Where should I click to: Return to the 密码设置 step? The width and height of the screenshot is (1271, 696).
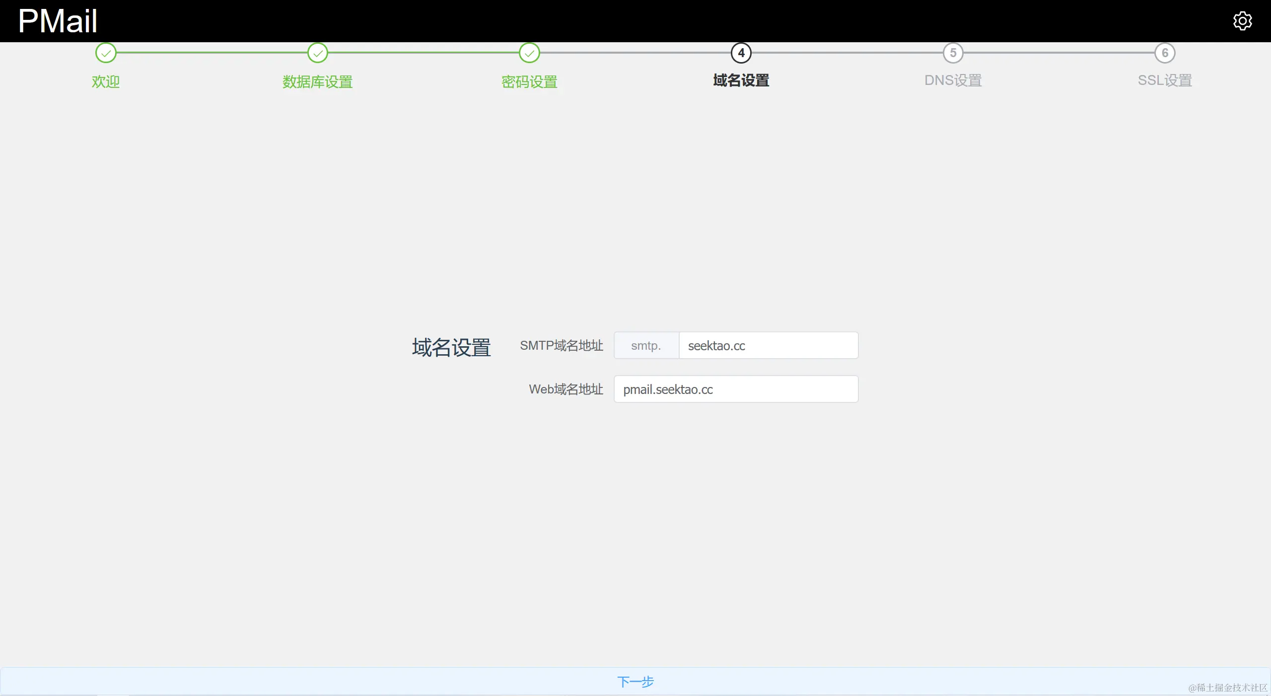529,81
